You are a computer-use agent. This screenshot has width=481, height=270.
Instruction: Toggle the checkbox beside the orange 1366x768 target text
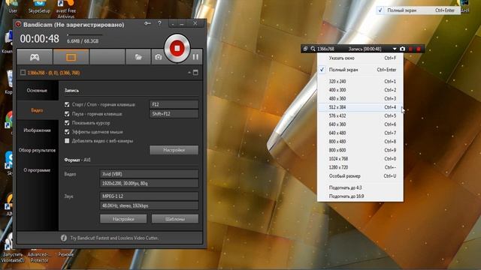coord(23,73)
